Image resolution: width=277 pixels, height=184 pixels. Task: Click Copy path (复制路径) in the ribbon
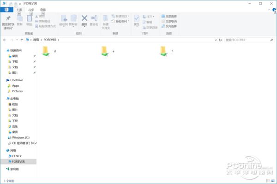click(43, 21)
